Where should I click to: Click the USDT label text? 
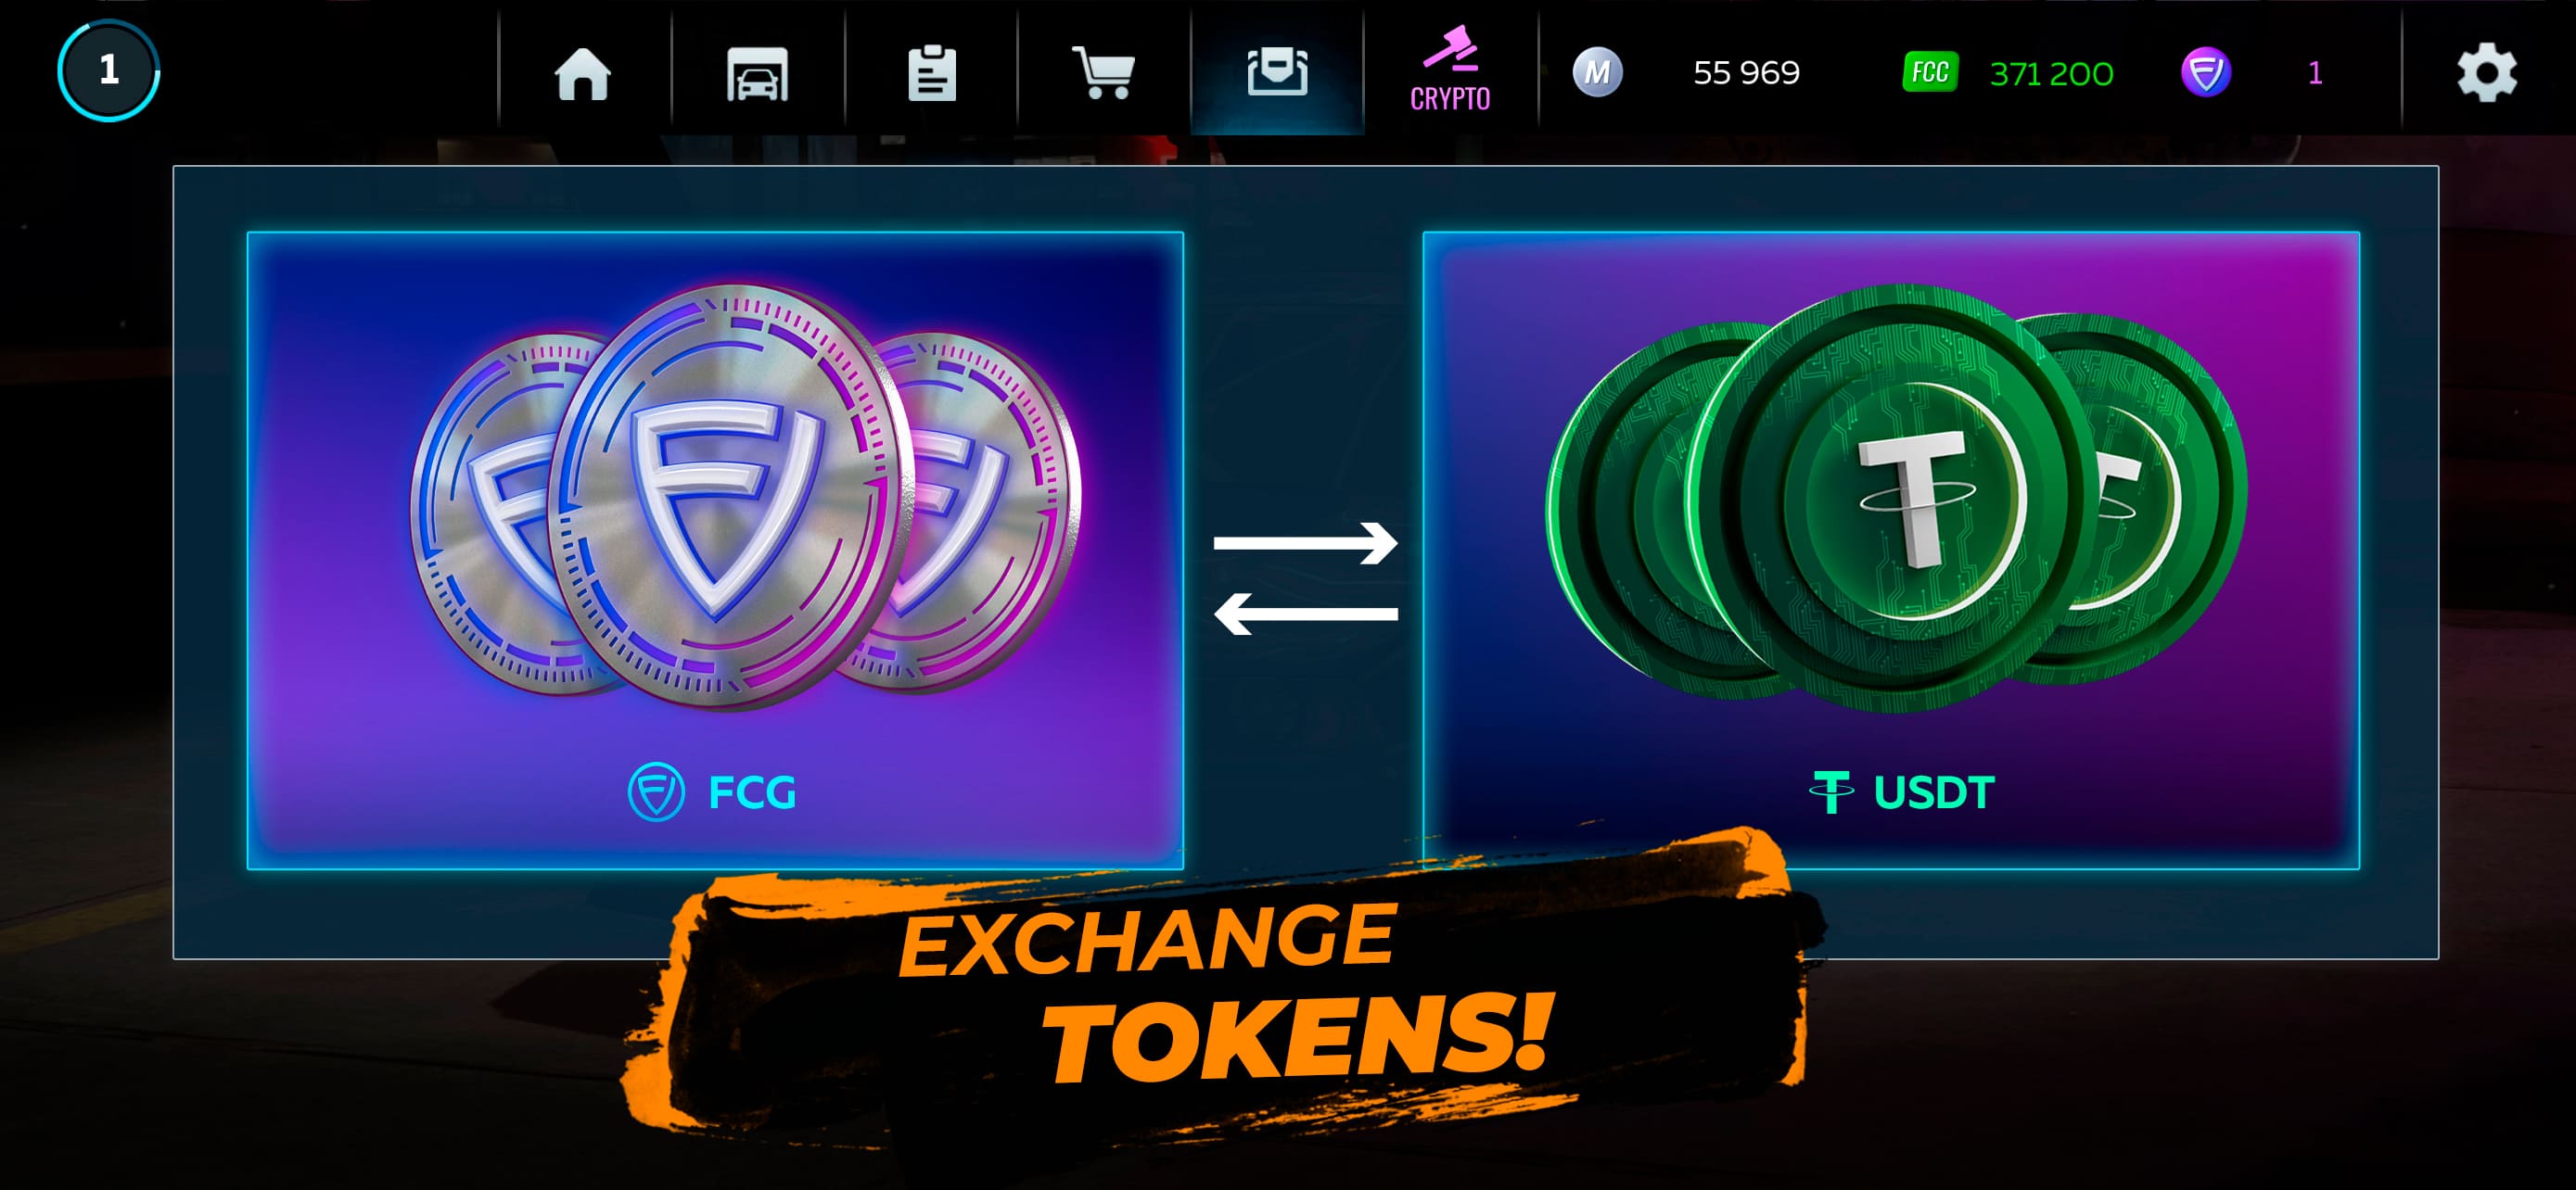pos(1934,792)
